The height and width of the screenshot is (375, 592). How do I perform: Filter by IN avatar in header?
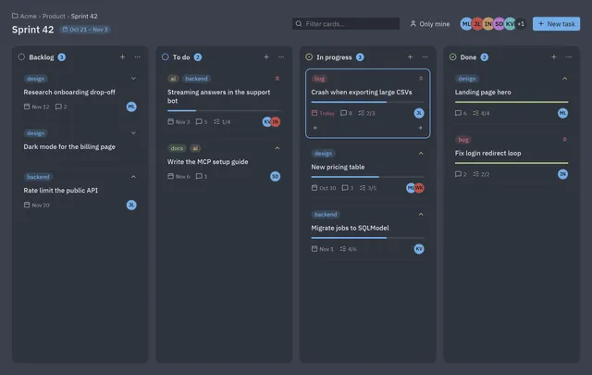coord(488,24)
